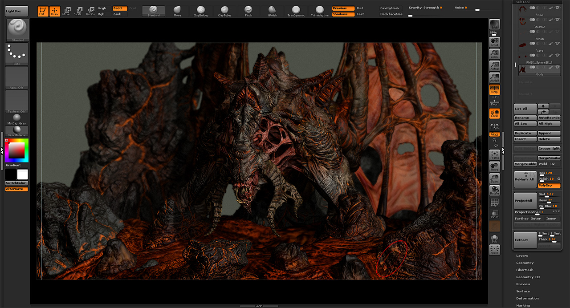Viewport: 570px width, 308px height.
Task: Click the white secondary color swatch
Action: [x=22, y=174]
